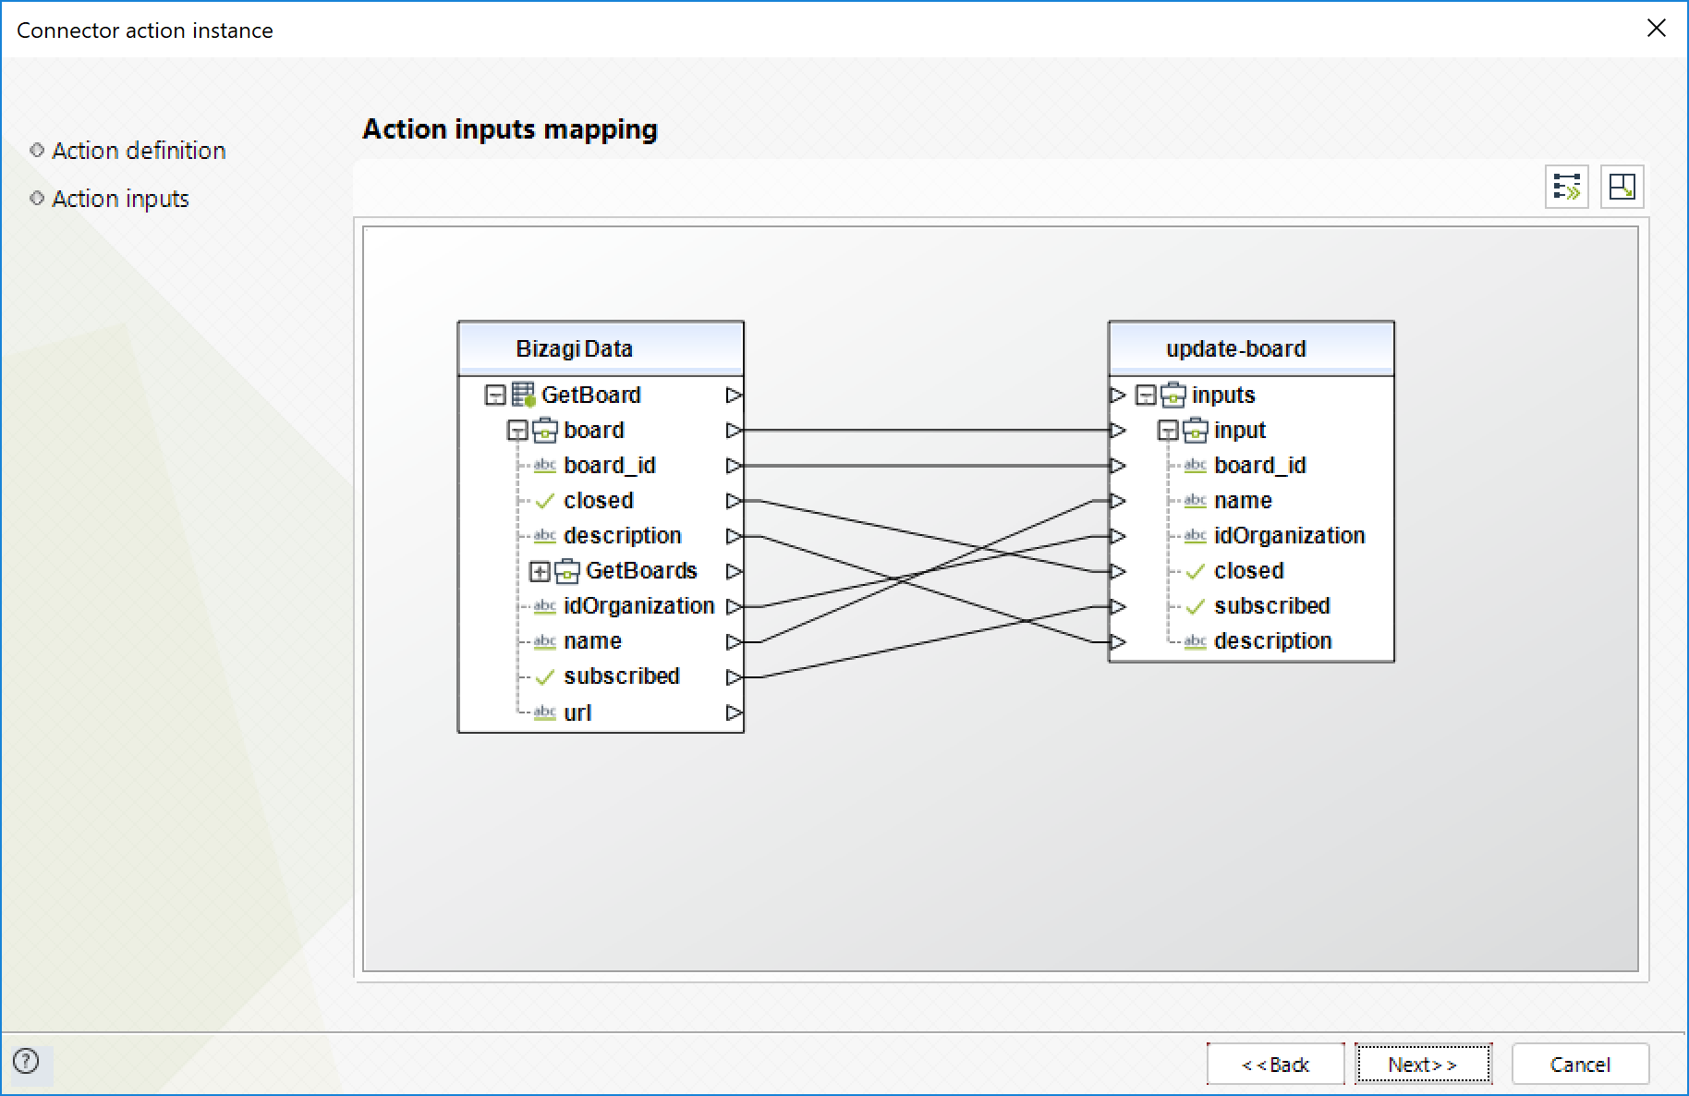Viewport: 1689px width, 1096px height.
Task: Select idOrganization in Bizagi Data
Action: click(639, 606)
